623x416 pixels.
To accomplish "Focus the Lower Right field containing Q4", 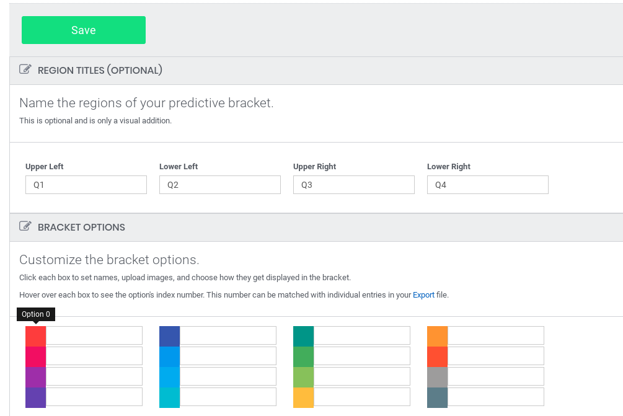I will 488,185.
